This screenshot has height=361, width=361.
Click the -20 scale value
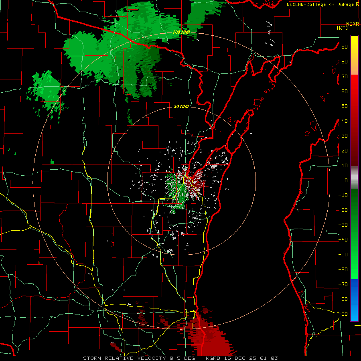pyautogui.click(x=343, y=210)
